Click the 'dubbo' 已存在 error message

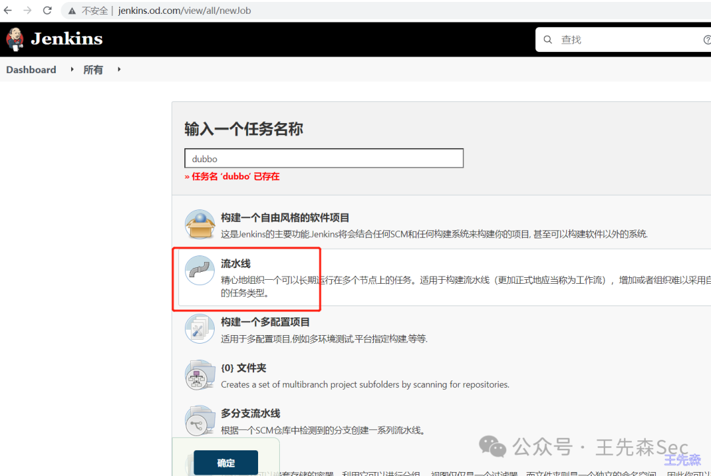click(x=232, y=176)
